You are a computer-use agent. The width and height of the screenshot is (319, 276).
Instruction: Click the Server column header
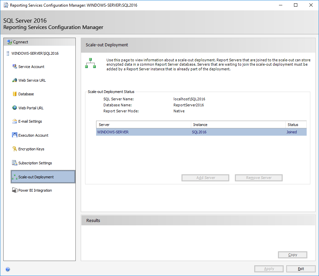[x=143, y=125]
